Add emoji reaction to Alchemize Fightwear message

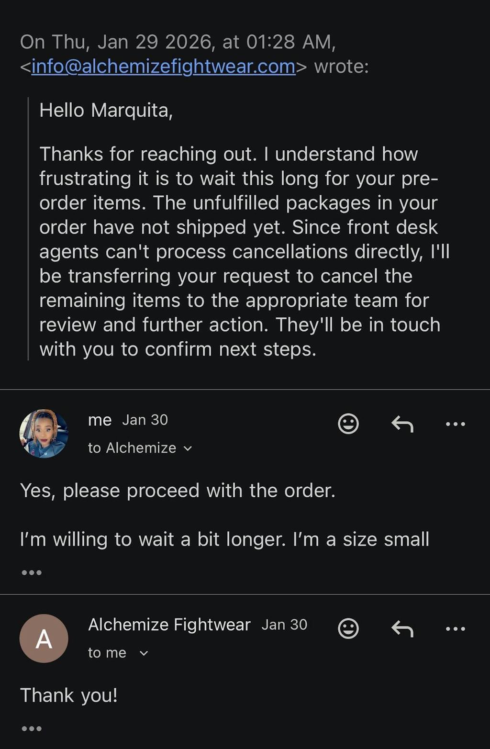[x=348, y=628]
